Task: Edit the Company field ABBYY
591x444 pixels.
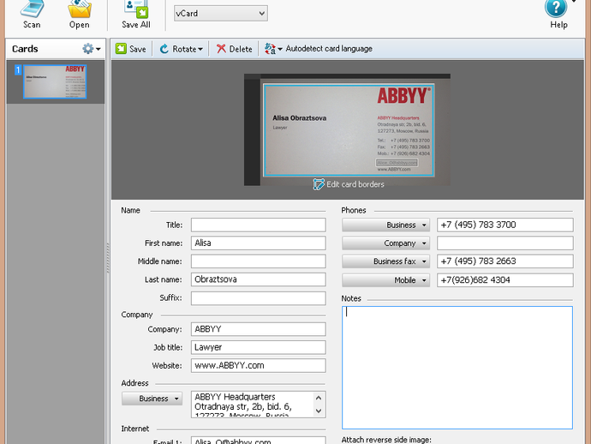Action: tap(258, 329)
